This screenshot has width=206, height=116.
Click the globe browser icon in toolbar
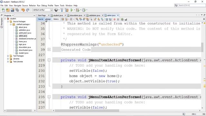(56, 10)
